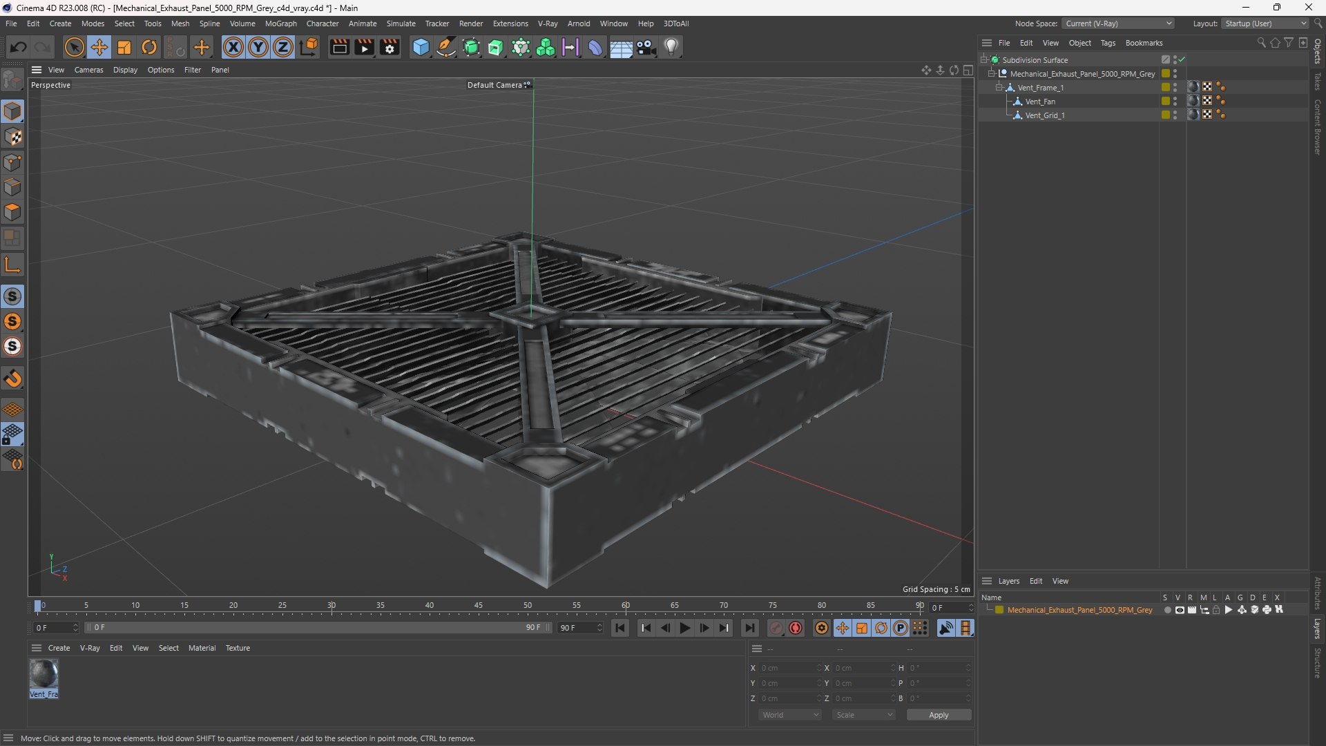Toggle layer visibility eye for Mechanical_Exhaust_Panel layer
Viewport: 1326px width, 746px height.
pyautogui.click(x=1180, y=610)
